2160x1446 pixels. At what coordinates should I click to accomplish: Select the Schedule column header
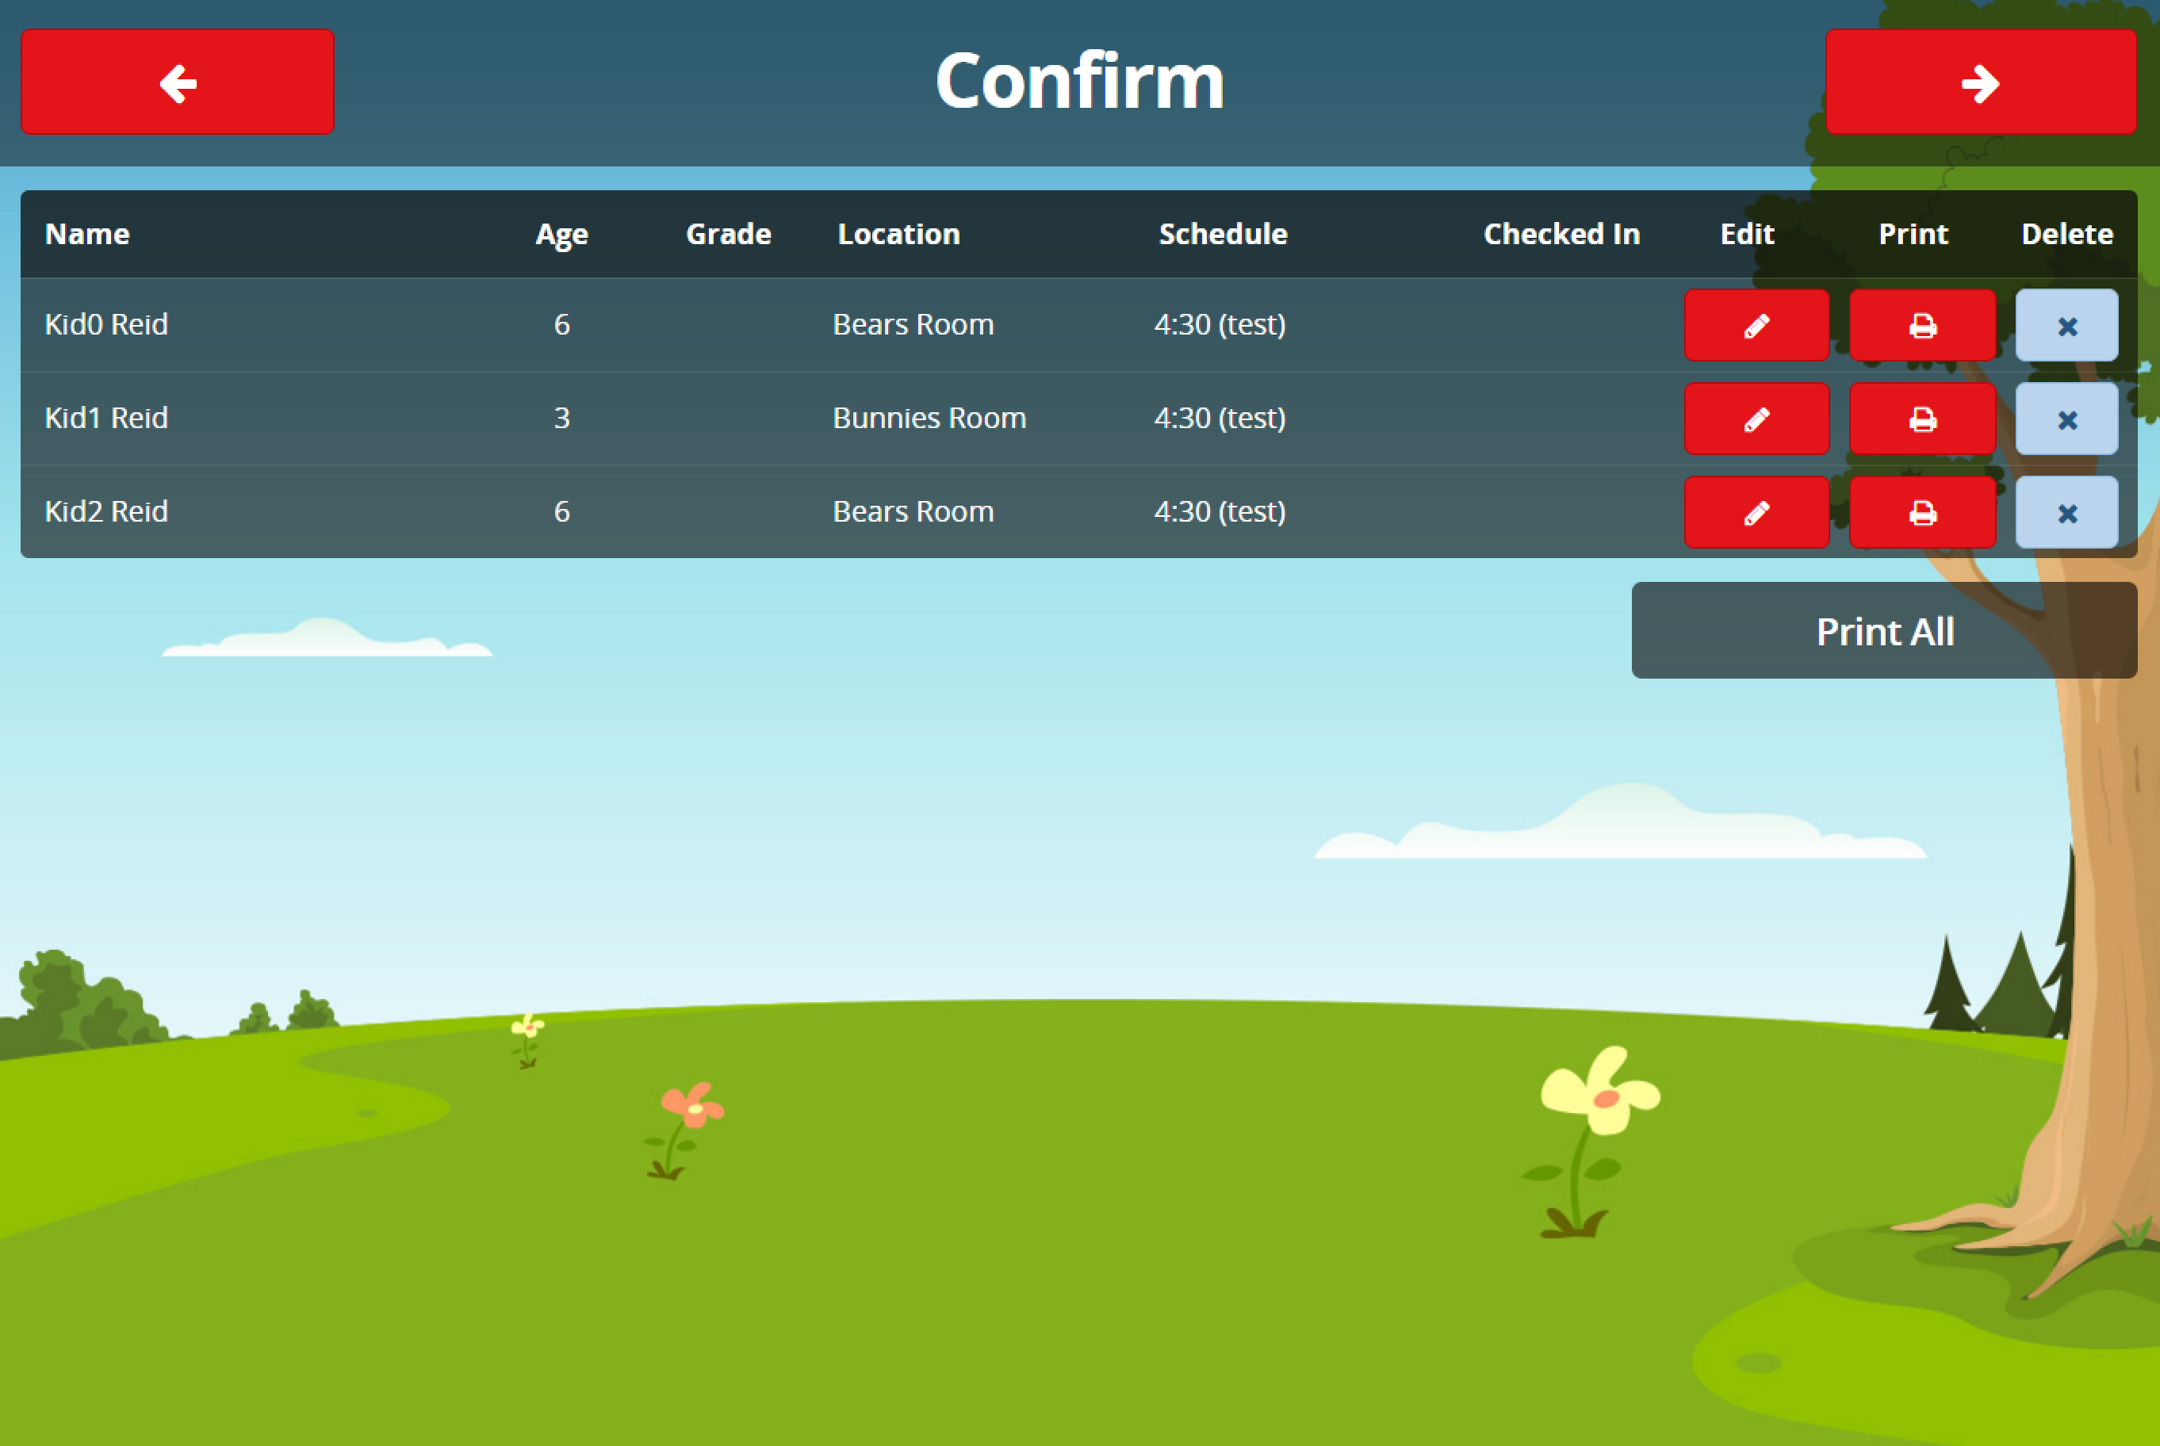pyautogui.click(x=1222, y=231)
